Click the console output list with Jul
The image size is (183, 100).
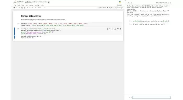pyautogui.click(x=149, y=24)
